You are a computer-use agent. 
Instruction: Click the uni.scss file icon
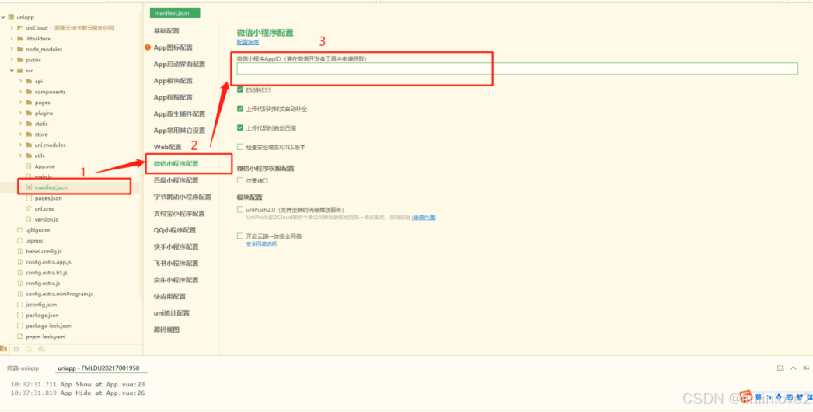(29, 208)
